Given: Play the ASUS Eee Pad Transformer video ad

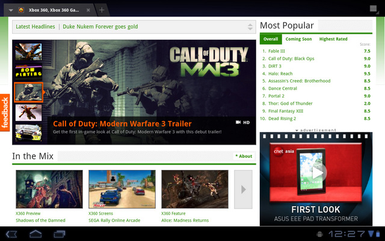Looking at the screenshot, I should click(x=318, y=173).
